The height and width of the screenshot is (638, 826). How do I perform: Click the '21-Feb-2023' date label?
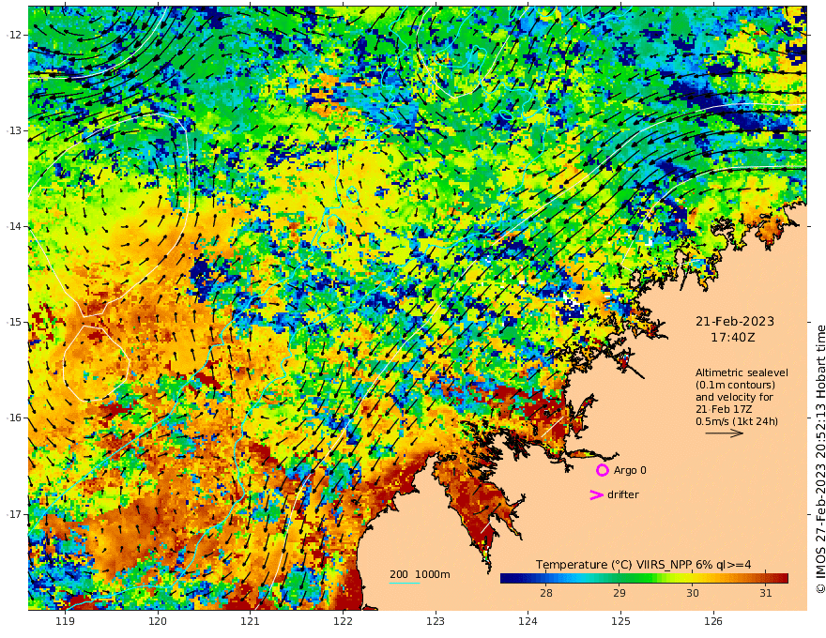735,321
